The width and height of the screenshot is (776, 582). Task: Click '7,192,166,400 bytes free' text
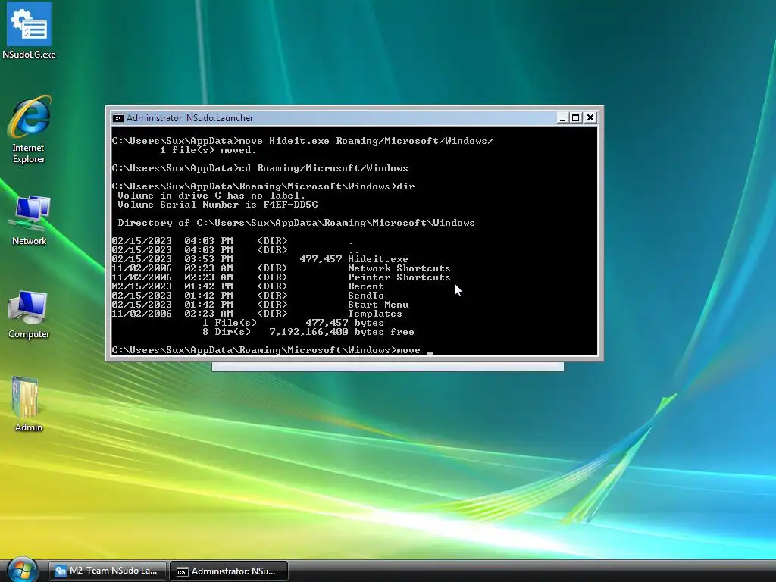(x=342, y=332)
